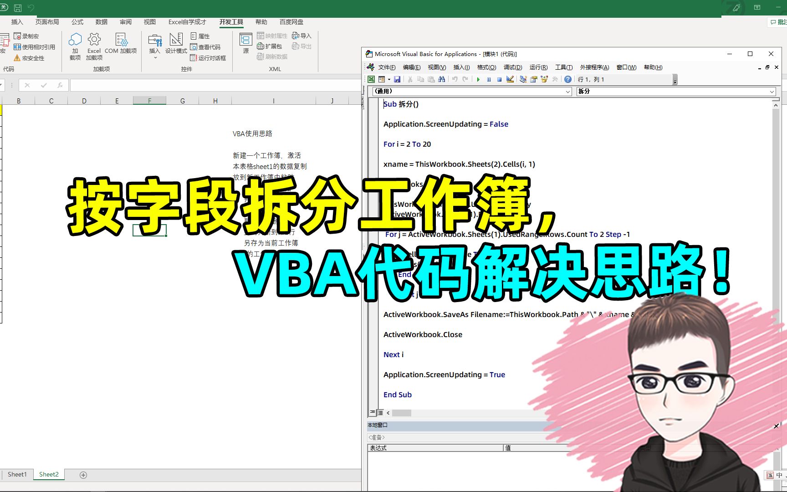Open Find dialog via the binoculars icon
The width and height of the screenshot is (787, 492).
coord(442,79)
